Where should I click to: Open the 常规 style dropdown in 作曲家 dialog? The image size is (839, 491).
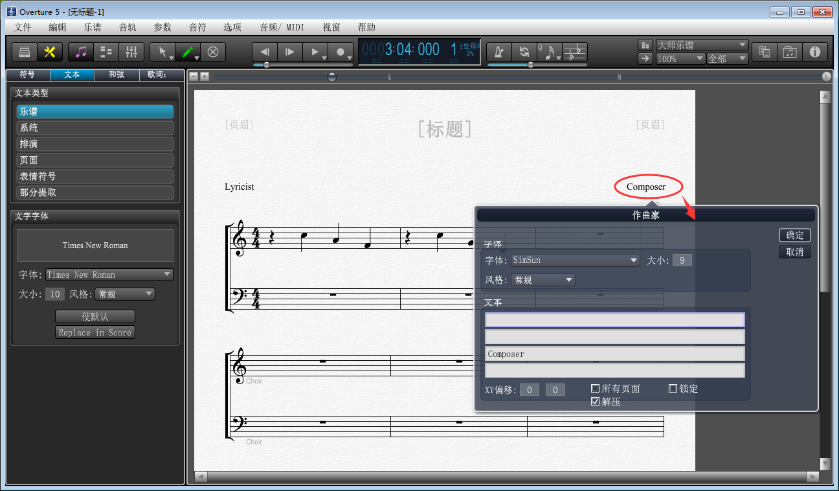coord(543,280)
